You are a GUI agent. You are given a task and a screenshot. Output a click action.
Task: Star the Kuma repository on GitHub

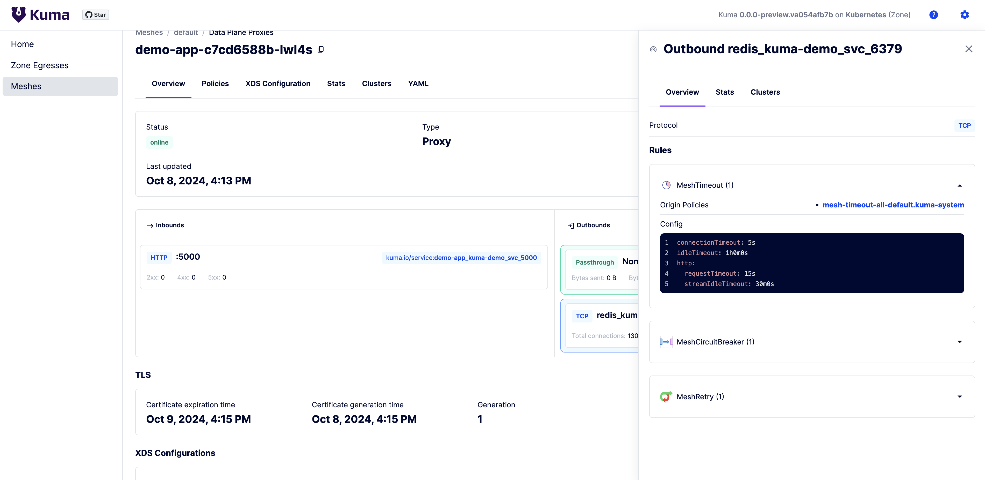pyautogui.click(x=95, y=14)
